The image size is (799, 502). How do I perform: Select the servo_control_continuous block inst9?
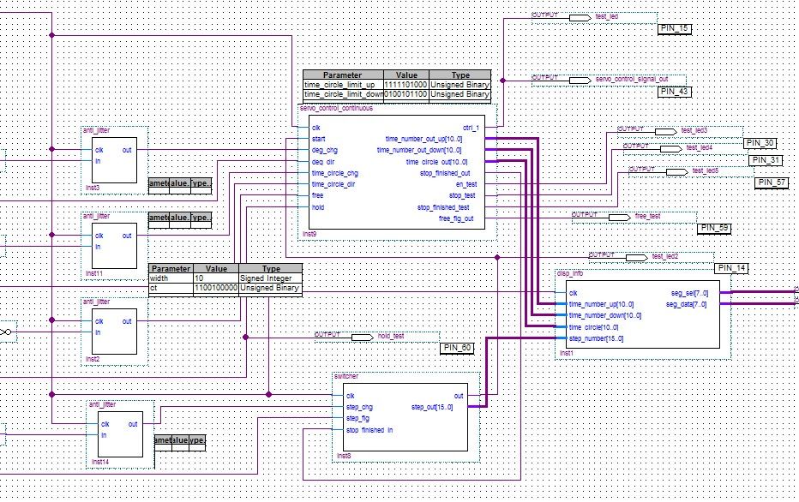pyautogui.click(x=397, y=172)
